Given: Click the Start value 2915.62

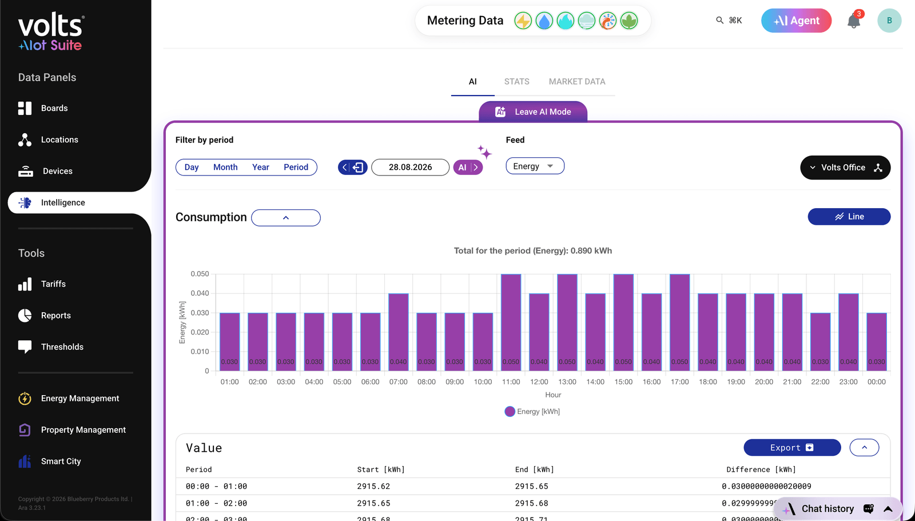Looking at the screenshot, I should click(373, 486).
